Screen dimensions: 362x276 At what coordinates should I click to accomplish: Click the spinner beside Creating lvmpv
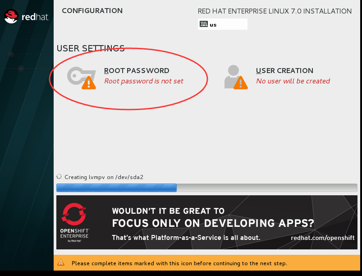pos(59,177)
